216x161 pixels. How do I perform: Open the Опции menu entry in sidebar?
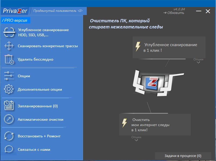24,76
